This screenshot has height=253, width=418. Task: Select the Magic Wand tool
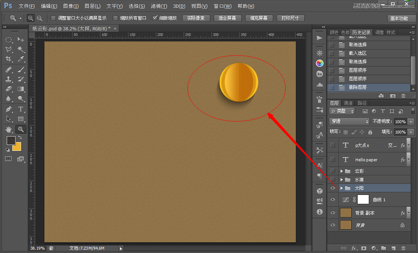point(21,49)
